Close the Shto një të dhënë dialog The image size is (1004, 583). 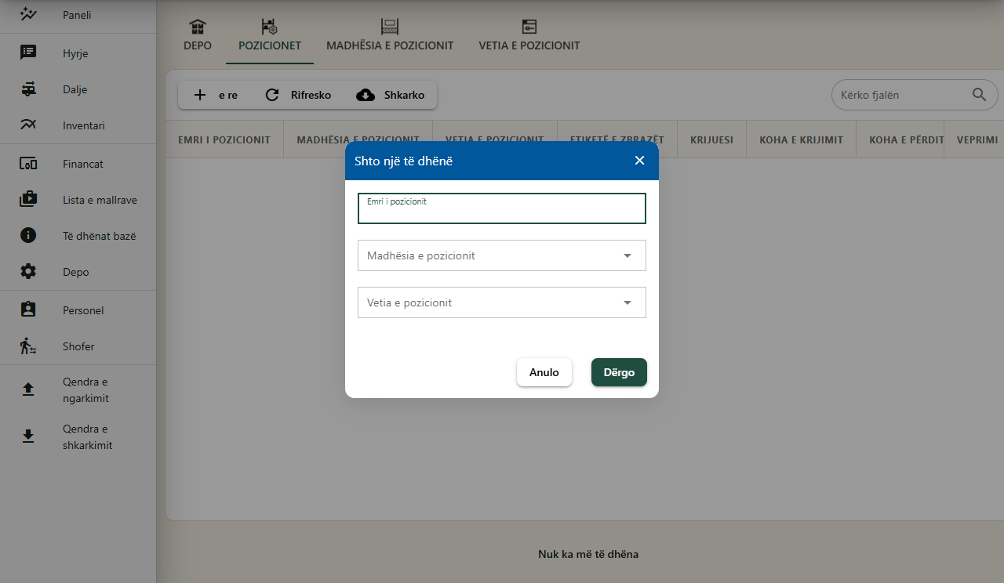(639, 161)
